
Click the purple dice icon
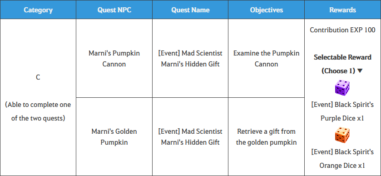point(342,88)
